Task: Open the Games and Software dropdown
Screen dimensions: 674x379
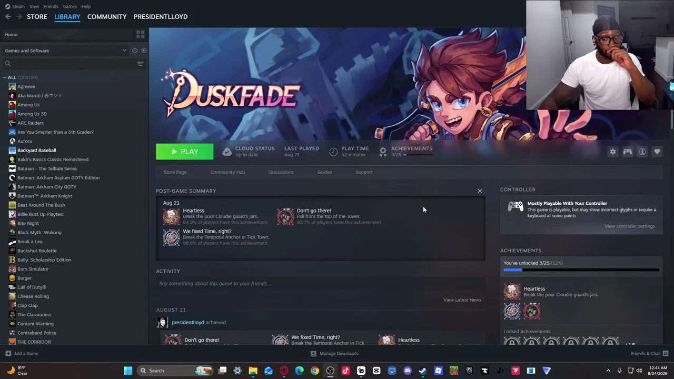Action: pyautogui.click(x=65, y=51)
